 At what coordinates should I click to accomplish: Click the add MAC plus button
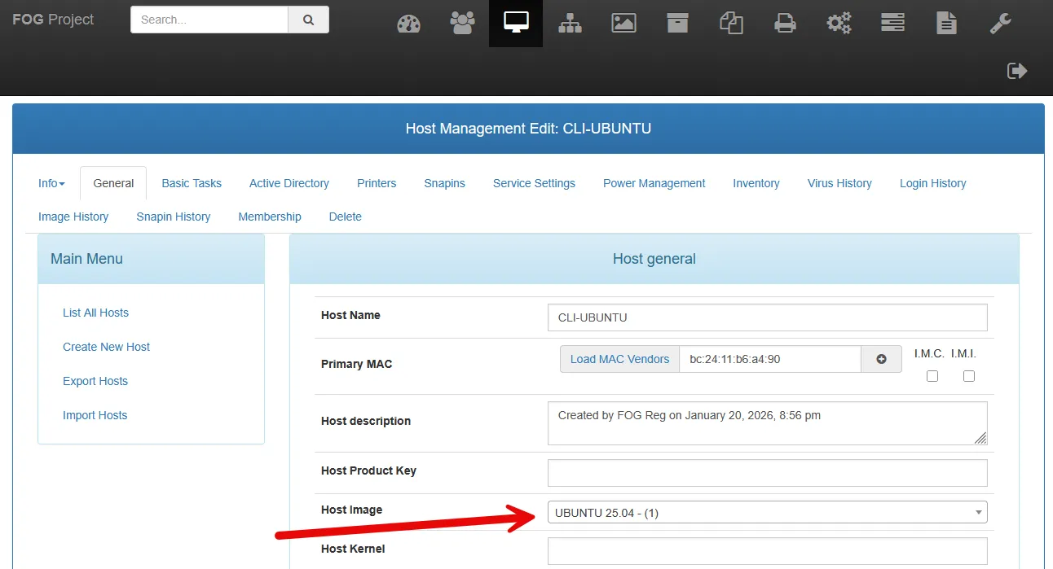click(881, 359)
